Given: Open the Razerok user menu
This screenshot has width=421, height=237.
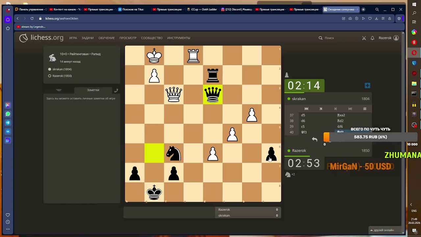Looking at the screenshot, I should pyautogui.click(x=388, y=38).
